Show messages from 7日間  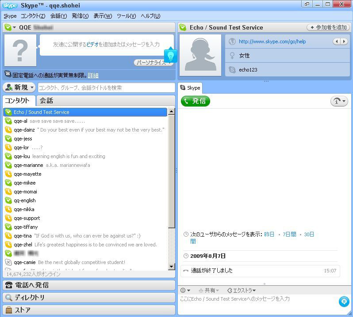pyautogui.click(x=289, y=234)
